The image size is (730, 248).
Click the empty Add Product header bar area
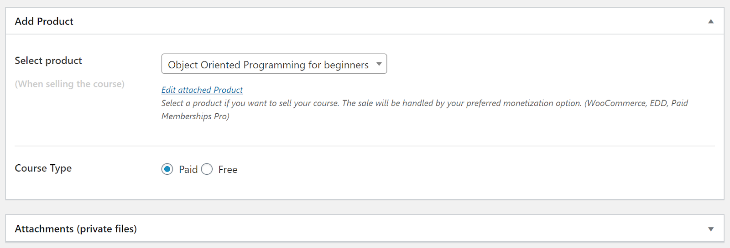pos(388,21)
